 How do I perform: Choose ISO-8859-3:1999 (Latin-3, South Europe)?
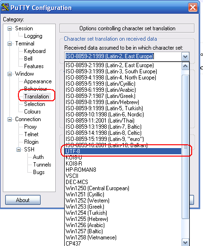[123, 71]
